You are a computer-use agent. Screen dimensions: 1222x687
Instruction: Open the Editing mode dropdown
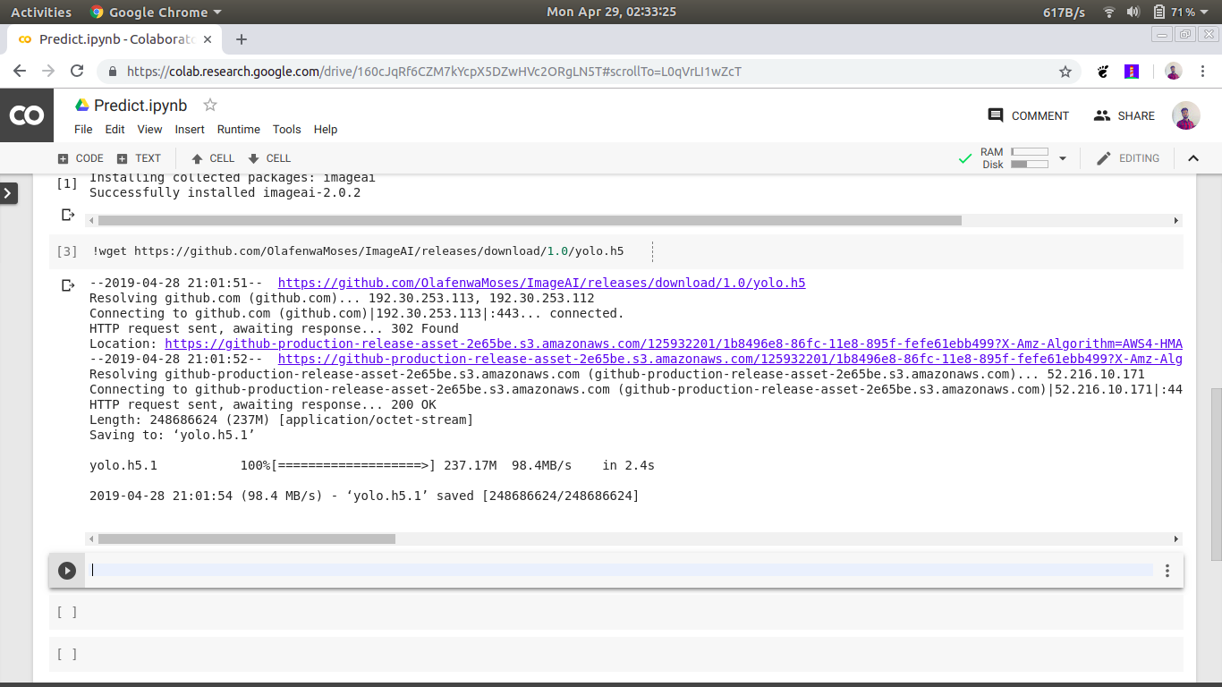pyautogui.click(x=1127, y=158)
